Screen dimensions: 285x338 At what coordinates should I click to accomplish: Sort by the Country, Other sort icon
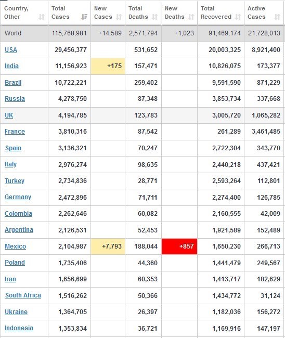click(x=42, y=17)
